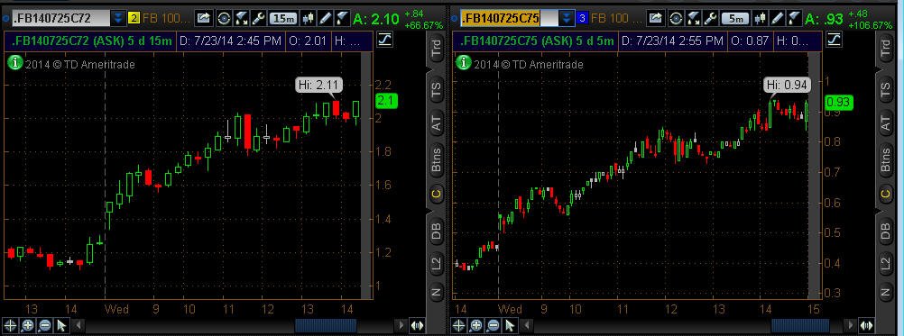Click the zoom-out magnifier below right chart
The image size is (904, 336).
(x=494, y=326)
